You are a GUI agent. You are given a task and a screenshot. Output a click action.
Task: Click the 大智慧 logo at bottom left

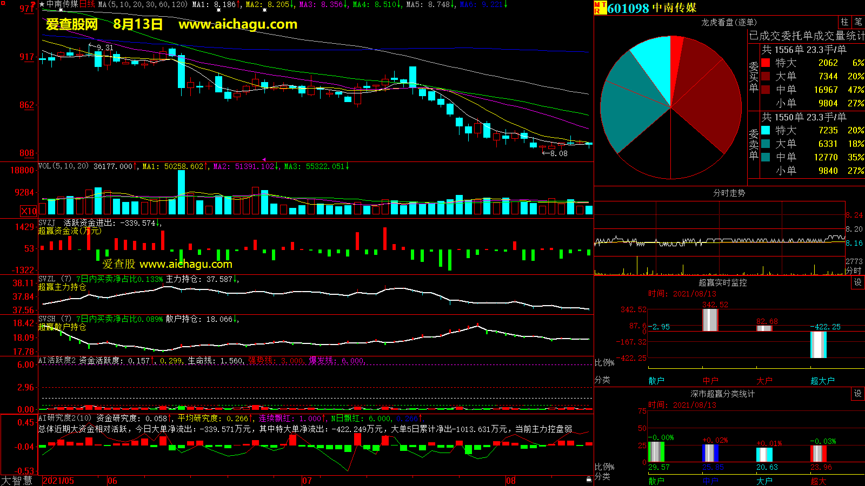click(x=17, y=481)
